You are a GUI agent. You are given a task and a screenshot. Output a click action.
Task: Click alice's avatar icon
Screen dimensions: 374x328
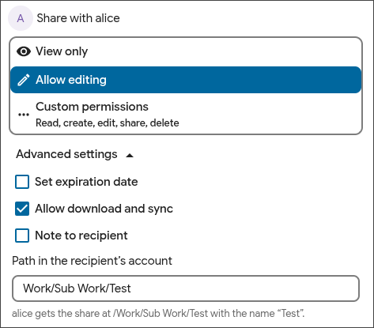[x=21, y=18]
